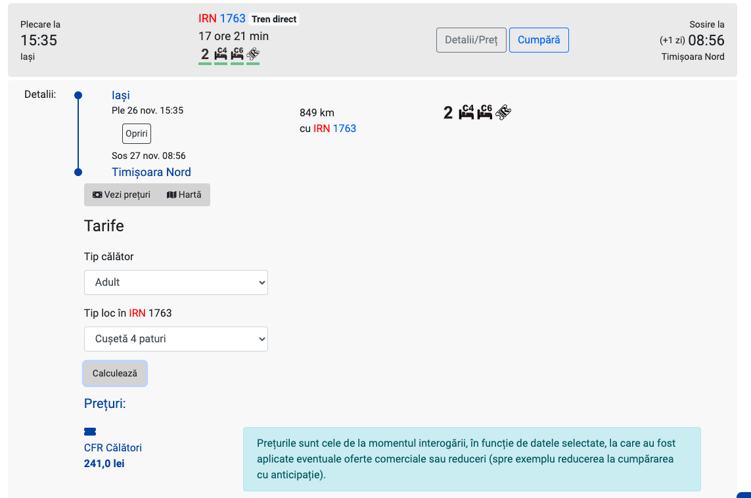The image size is (751, 498).
Task: Click the C6 couchette icon in header
Action: coord(237,54)
